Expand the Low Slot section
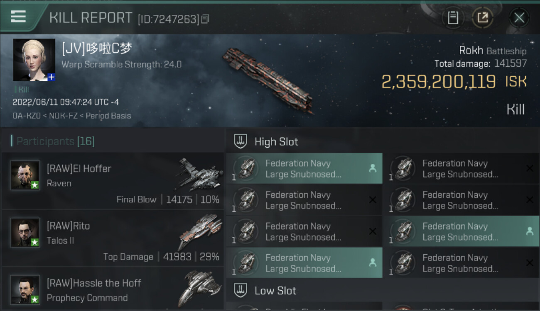 [275, 291]
